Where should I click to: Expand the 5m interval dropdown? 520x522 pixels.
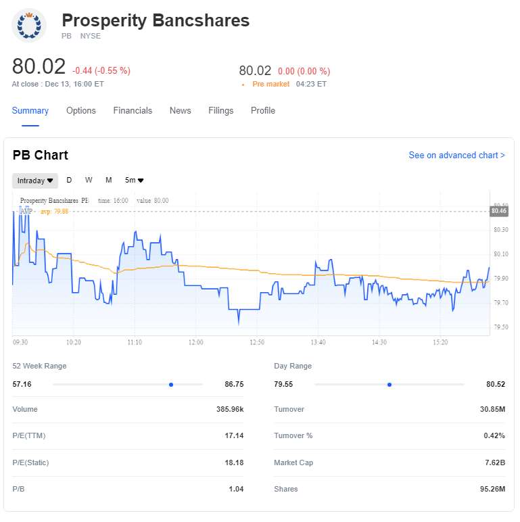tap(134, 181)
